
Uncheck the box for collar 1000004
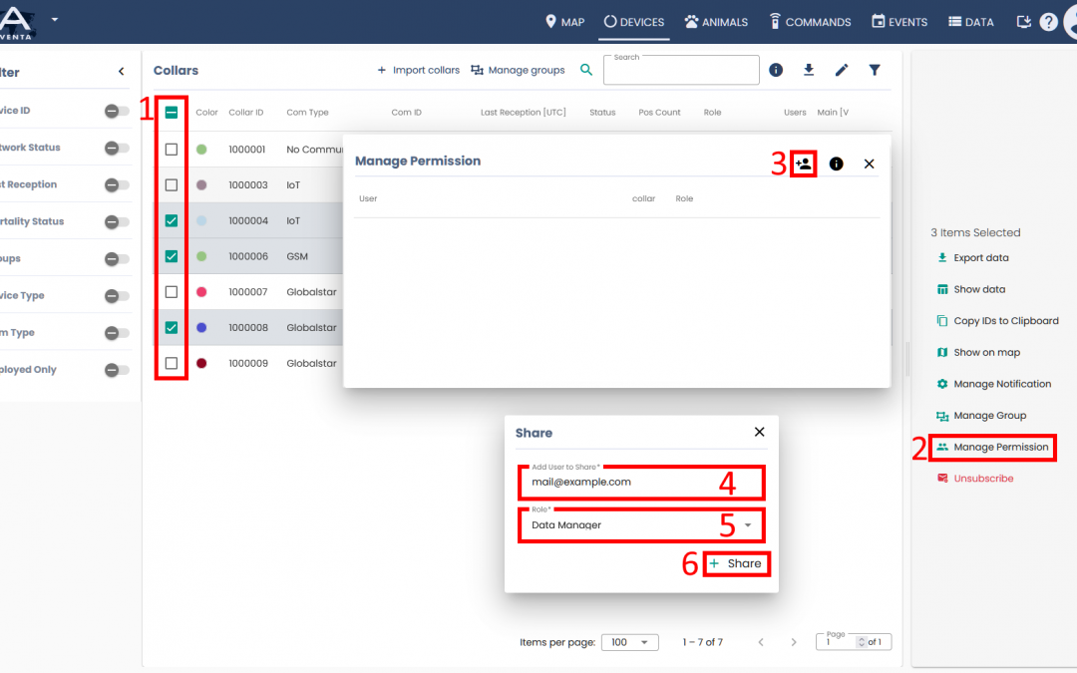point(172,220)
